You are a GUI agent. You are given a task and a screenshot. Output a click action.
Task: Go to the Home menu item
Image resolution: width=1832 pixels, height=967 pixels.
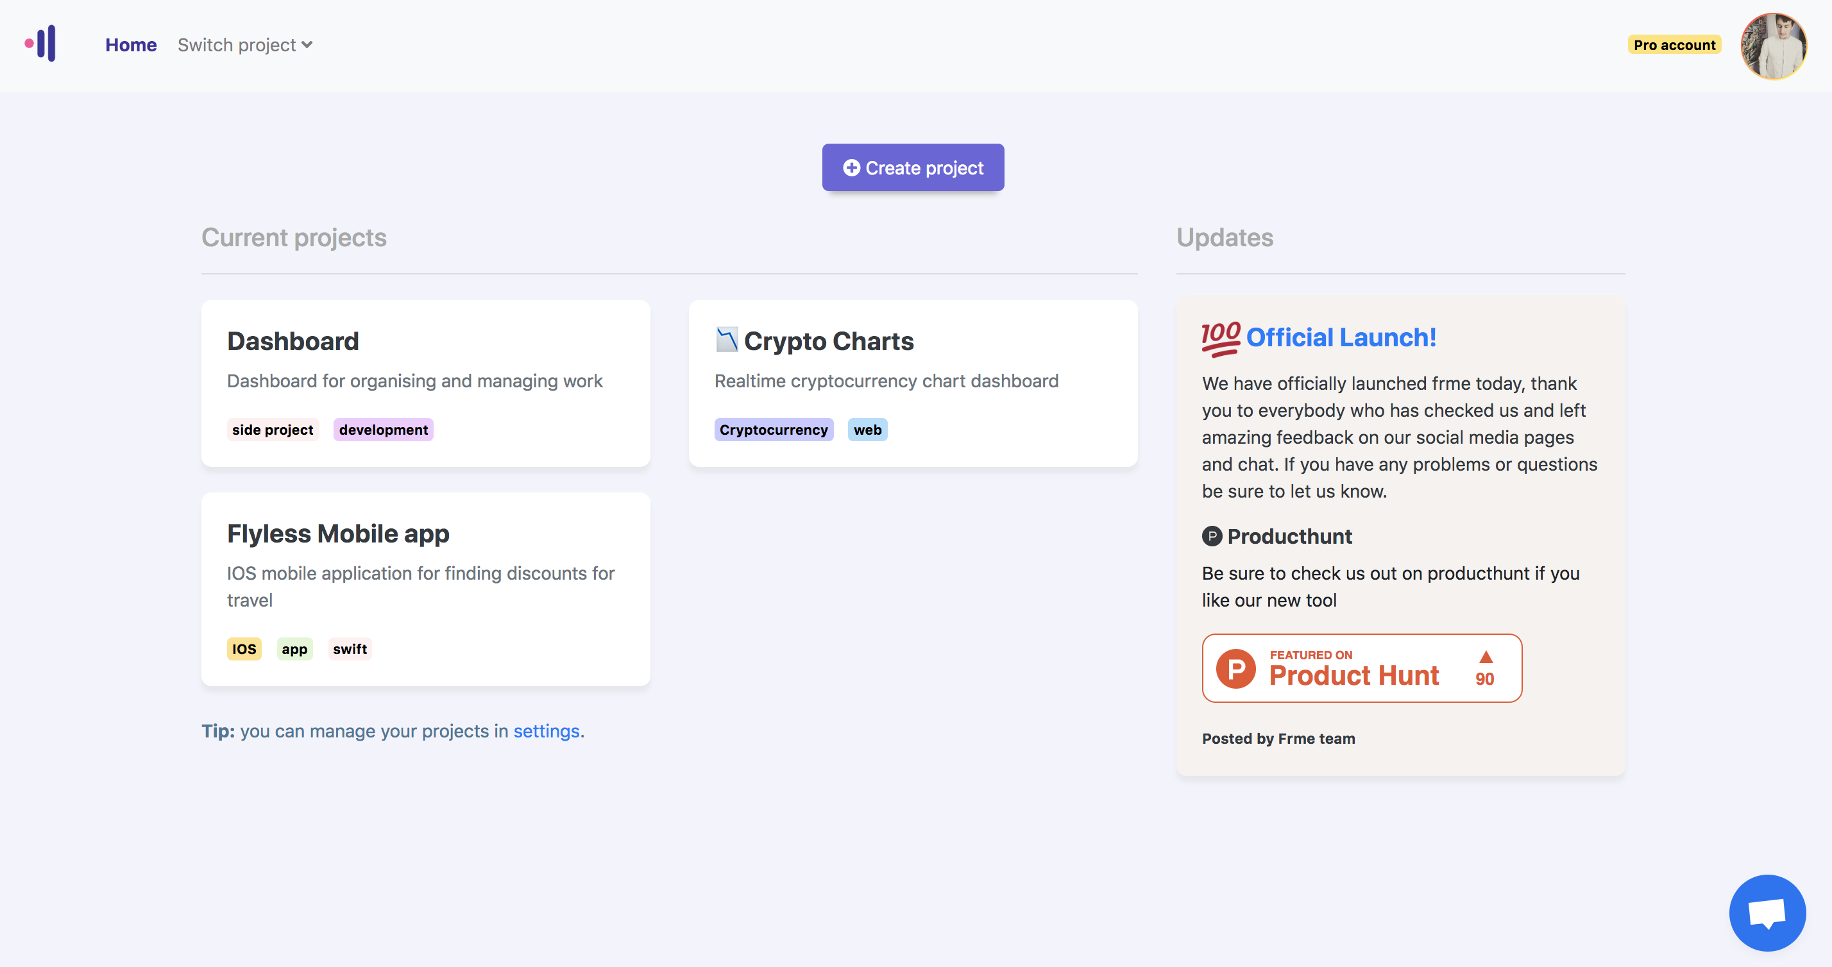[131, 45]
